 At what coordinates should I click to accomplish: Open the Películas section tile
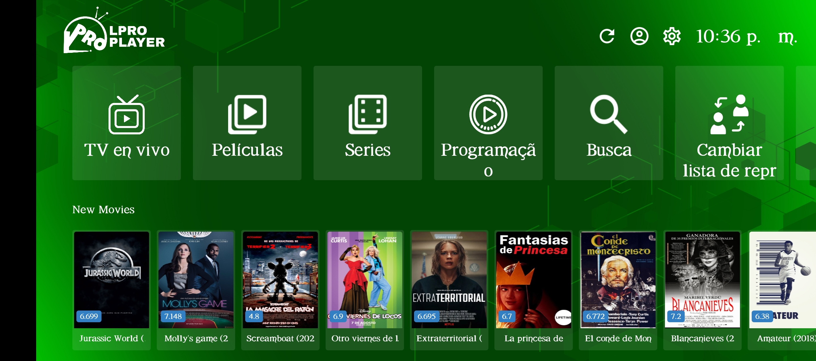(x=247, y=123)
